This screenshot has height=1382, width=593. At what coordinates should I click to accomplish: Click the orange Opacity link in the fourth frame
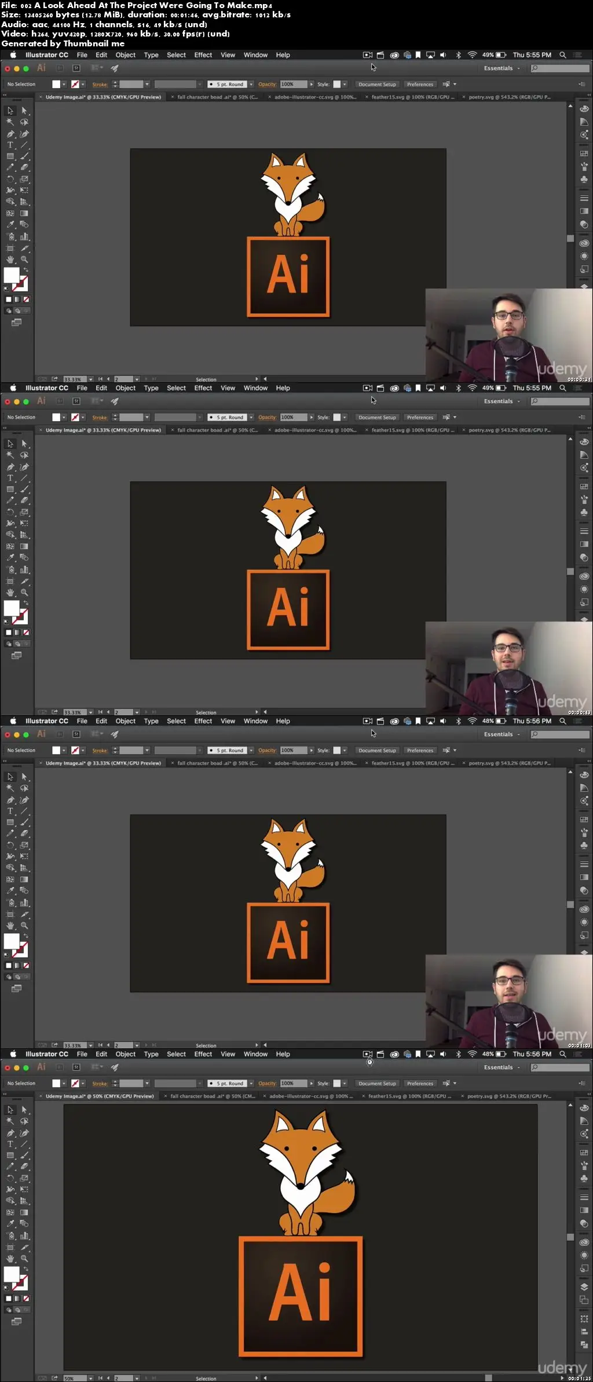[x=267, y=1084]
